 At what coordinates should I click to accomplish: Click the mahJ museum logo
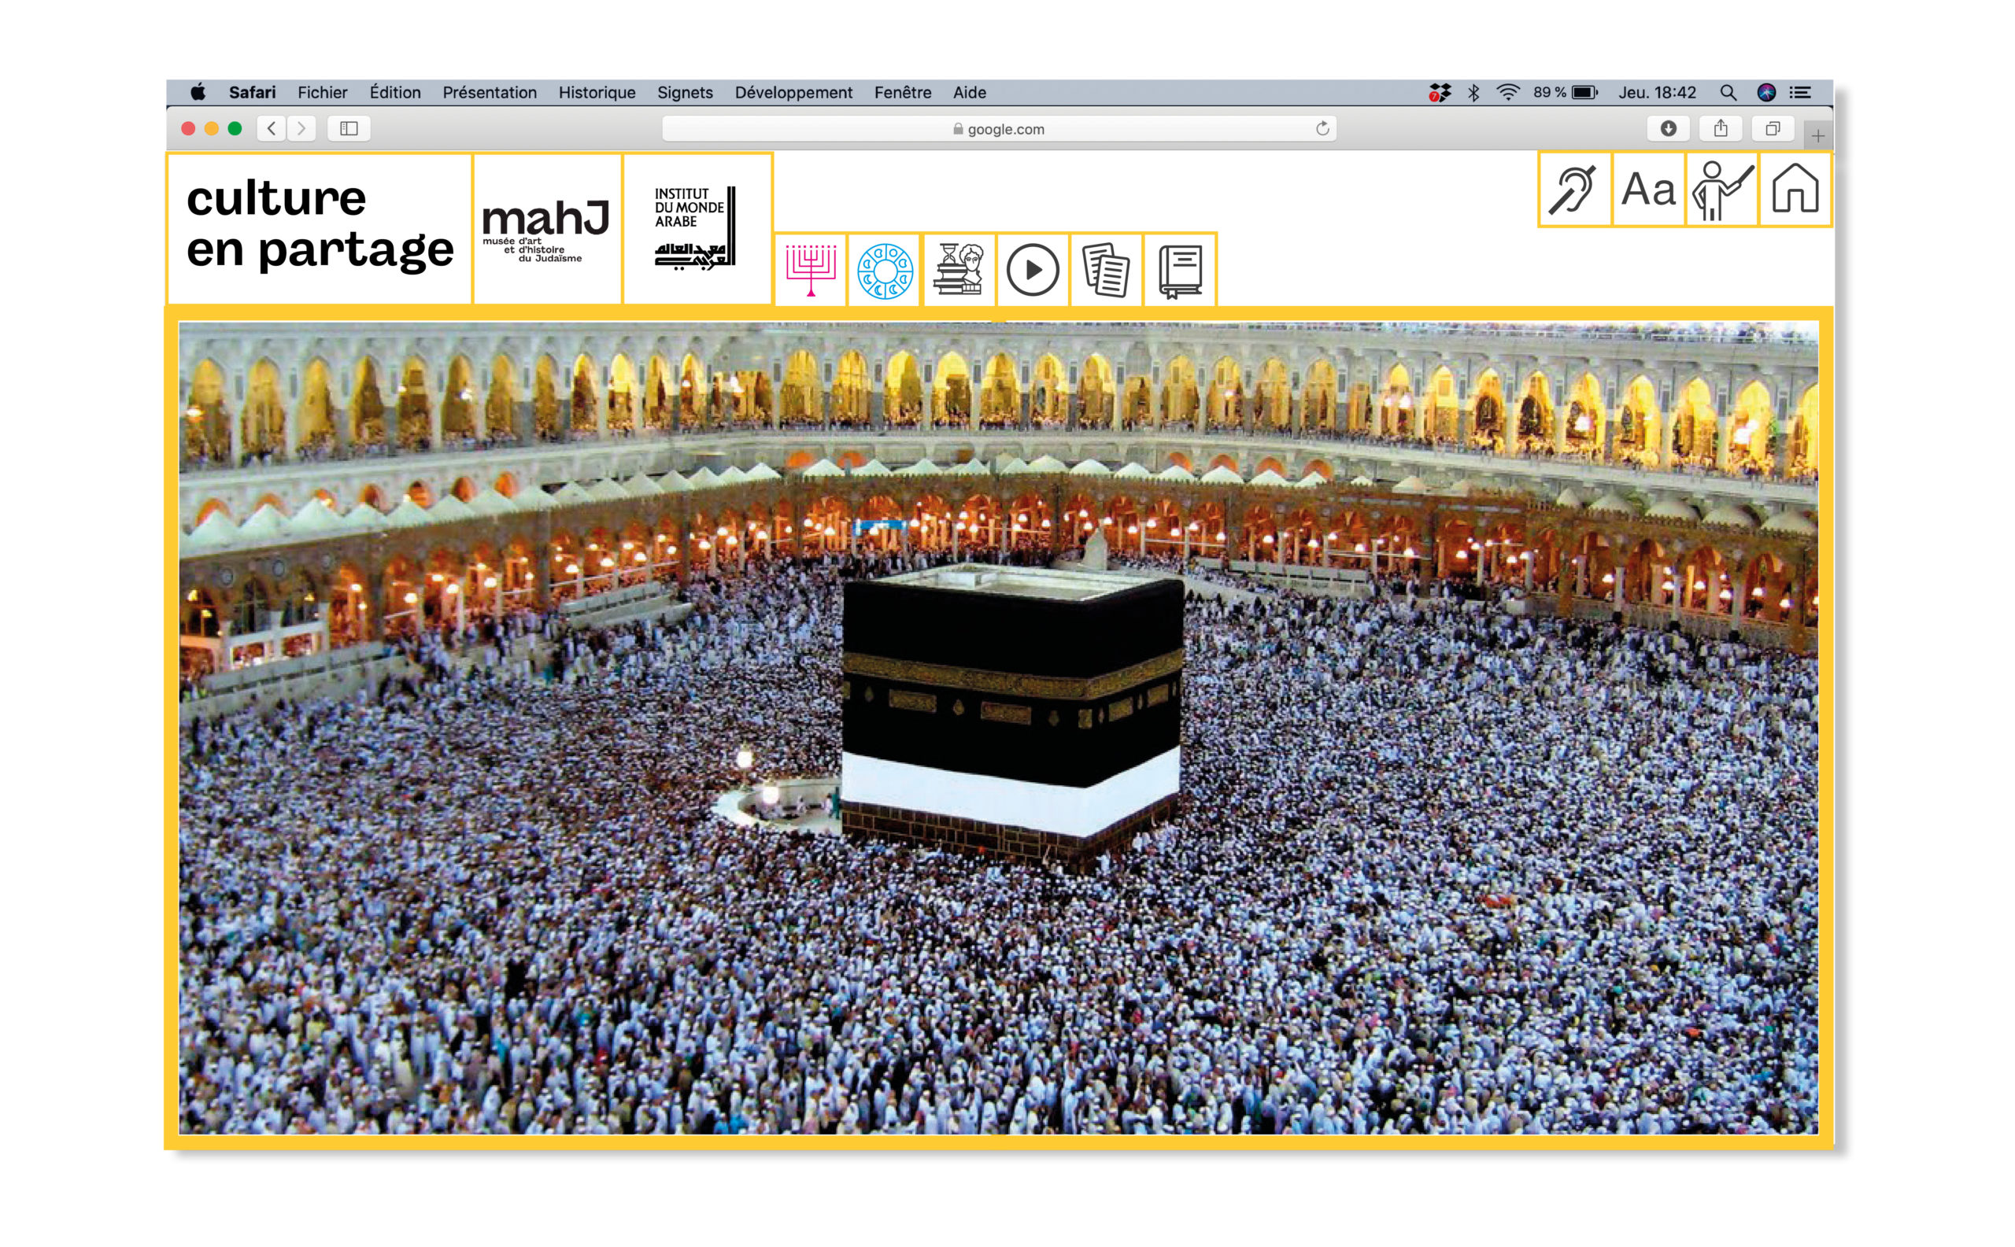tap(546, 228)
